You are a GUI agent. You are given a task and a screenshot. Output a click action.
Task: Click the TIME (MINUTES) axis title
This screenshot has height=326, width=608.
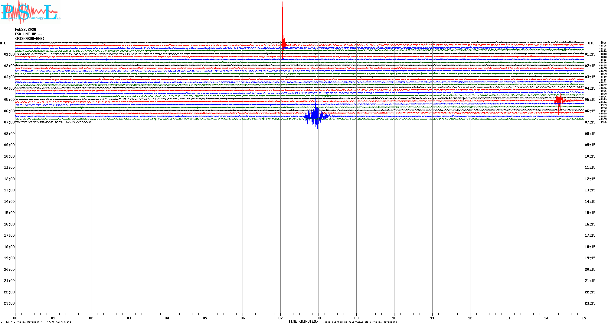(303, 321)
